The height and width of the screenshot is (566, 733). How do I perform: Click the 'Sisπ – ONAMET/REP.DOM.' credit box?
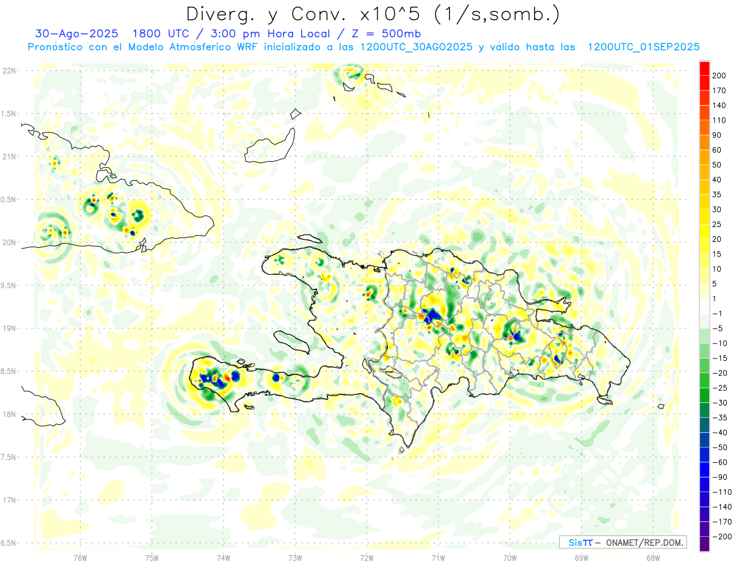pos(622,542)
